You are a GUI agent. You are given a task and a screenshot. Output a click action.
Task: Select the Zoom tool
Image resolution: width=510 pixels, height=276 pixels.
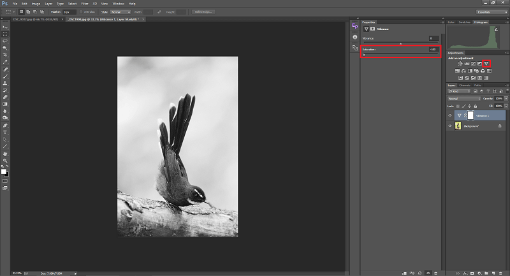pos(5,160)
